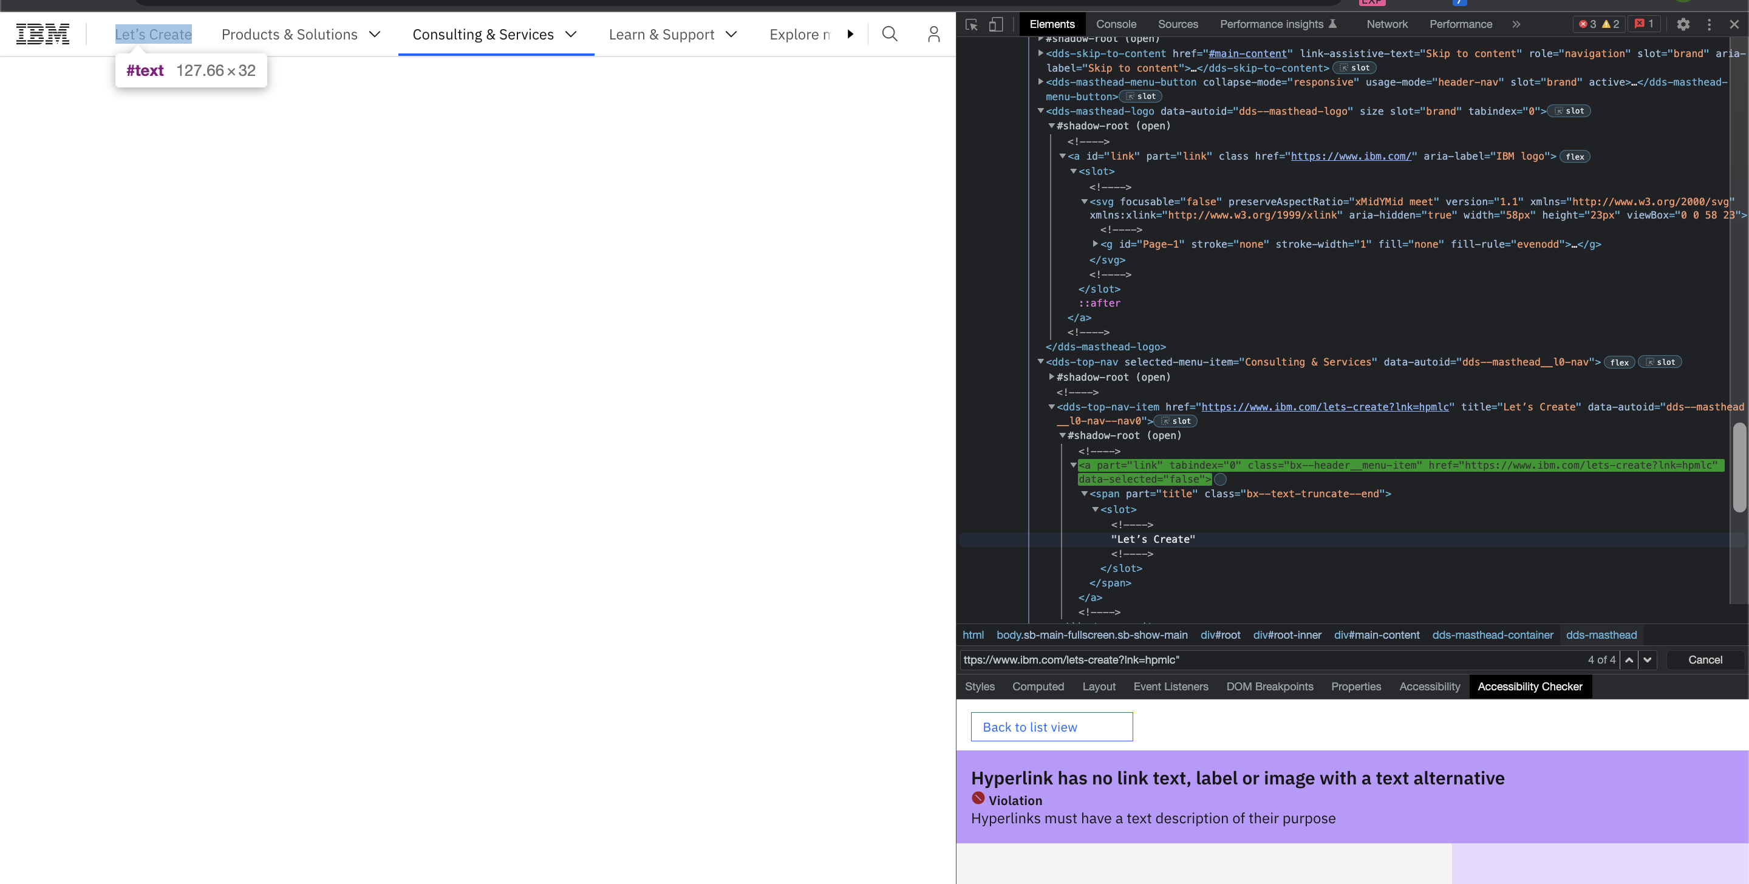Click the red error count badge
1749x884 pixels.
1587,24
